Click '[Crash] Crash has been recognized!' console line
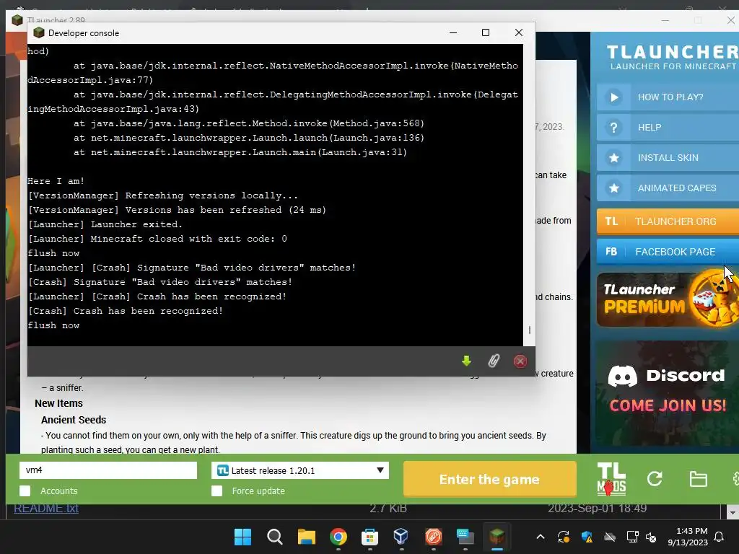This screenshot has height=554, width=739. point(125,311)
